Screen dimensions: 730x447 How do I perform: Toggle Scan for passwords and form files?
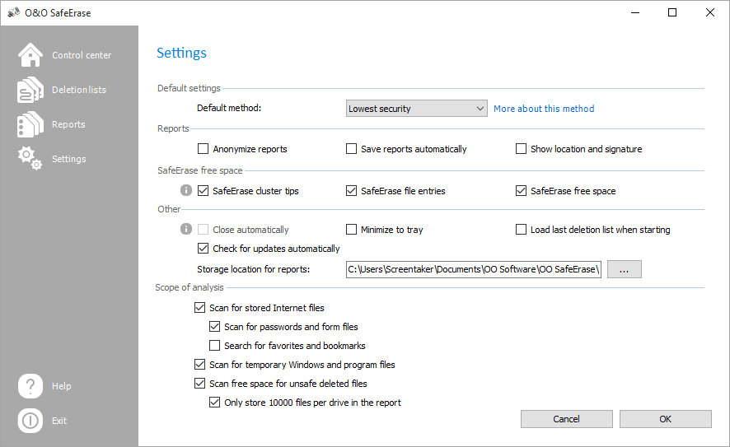[214, 327]
